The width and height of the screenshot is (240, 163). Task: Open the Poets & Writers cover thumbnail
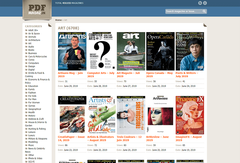pyautogui.click(x=190, y=51)
